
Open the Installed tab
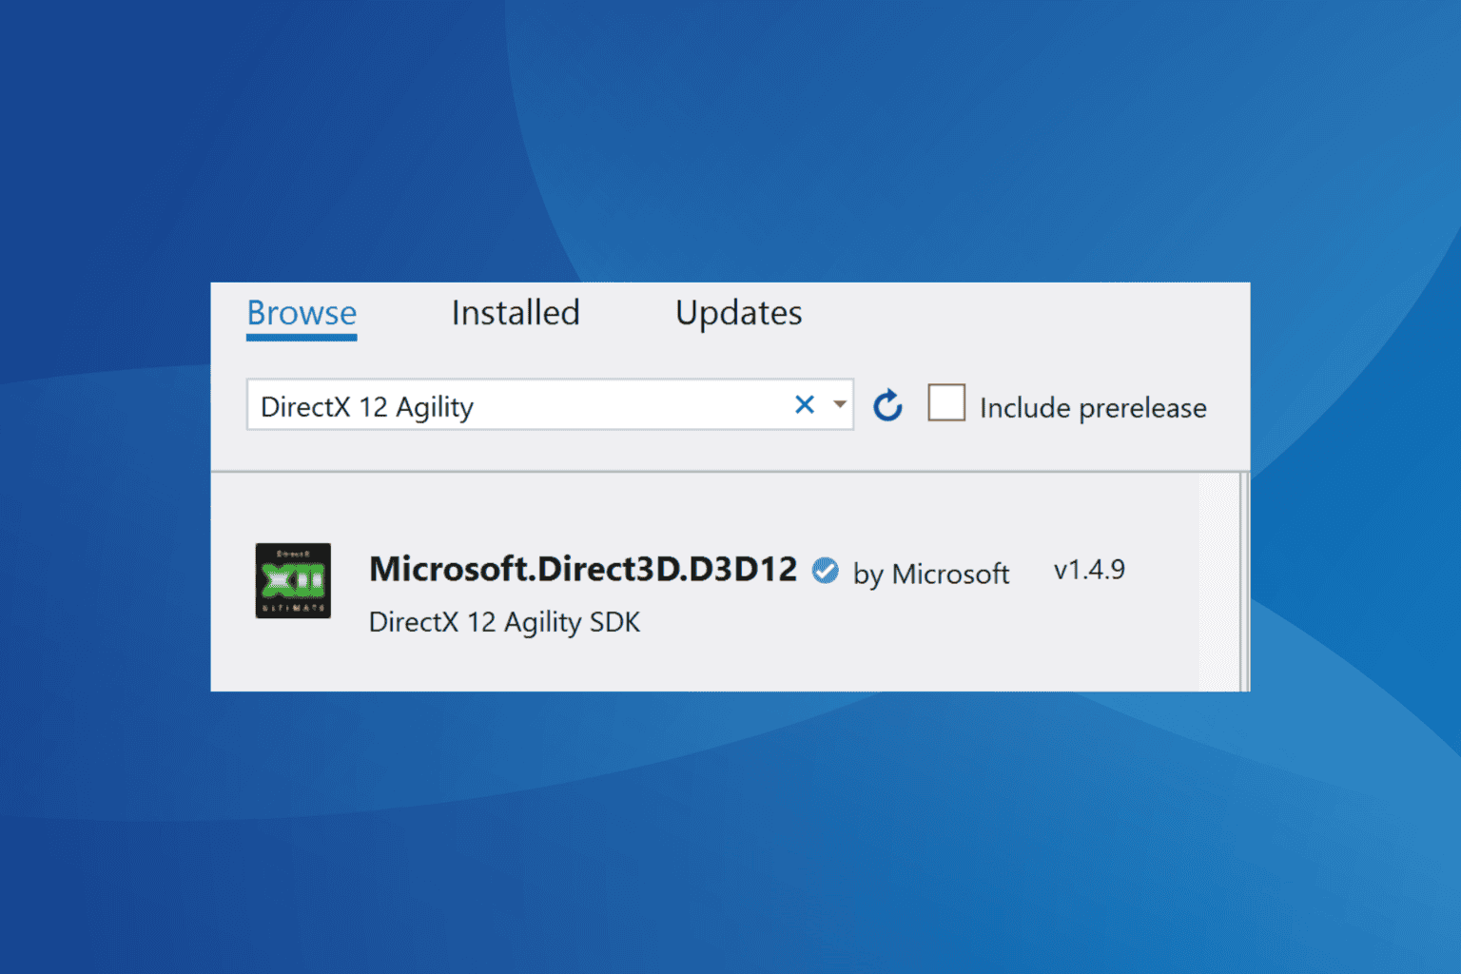[516, 313]
